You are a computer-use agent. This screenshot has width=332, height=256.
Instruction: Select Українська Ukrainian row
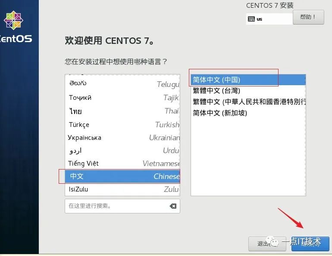[x=122, y=138]
